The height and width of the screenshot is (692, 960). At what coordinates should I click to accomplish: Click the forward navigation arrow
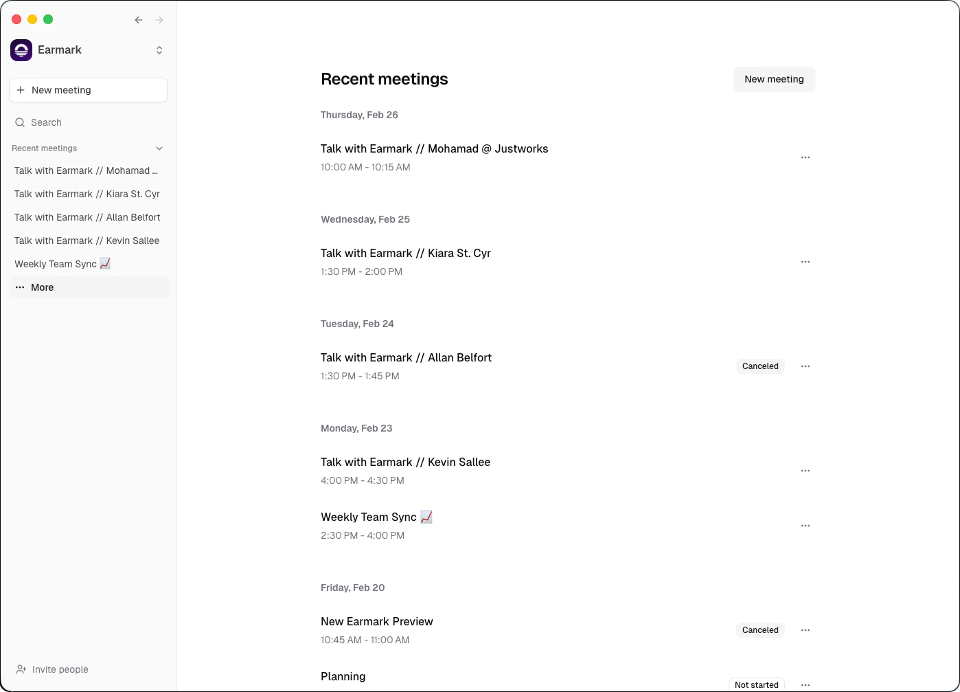click(x=159, y=20)
